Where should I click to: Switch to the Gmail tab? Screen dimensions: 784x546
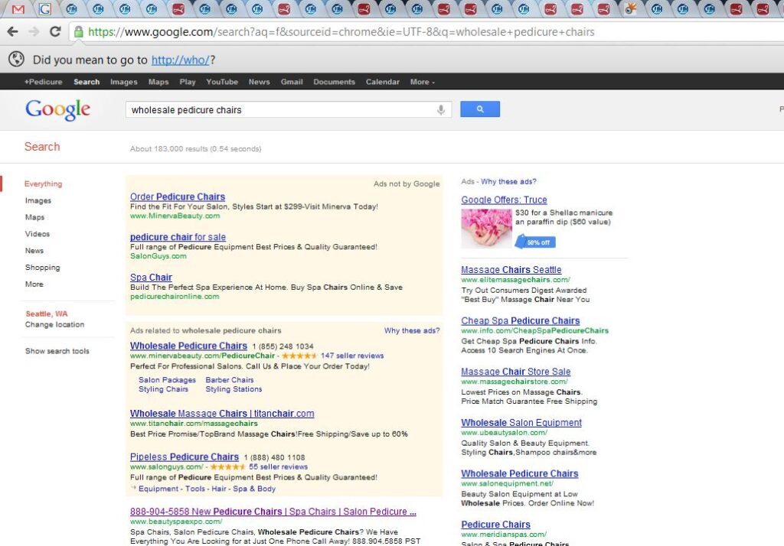pos(18,9)
